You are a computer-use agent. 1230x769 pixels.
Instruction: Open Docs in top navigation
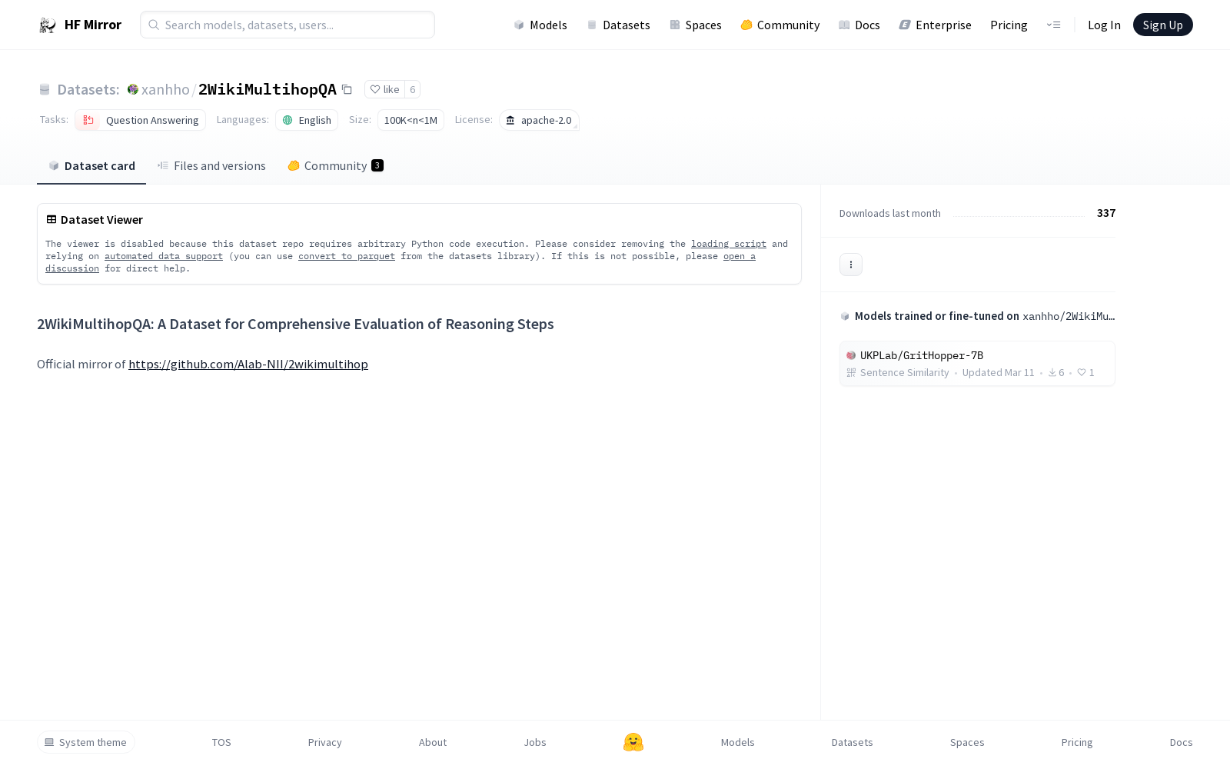[859, 25]
